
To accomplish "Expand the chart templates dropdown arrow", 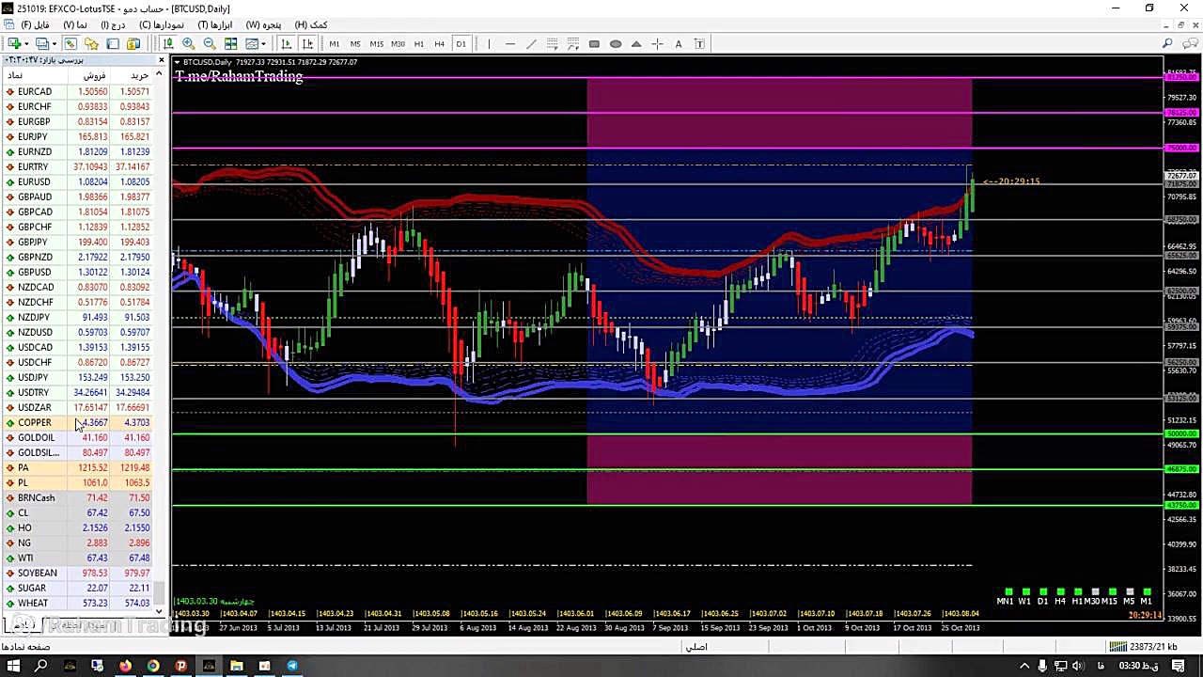I will pyautogui.click(x=263, y=43).
